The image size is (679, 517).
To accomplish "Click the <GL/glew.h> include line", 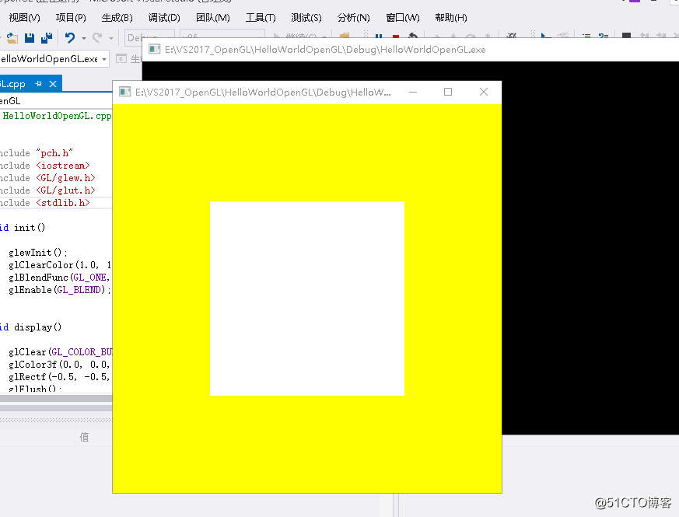I will point(47,178).
